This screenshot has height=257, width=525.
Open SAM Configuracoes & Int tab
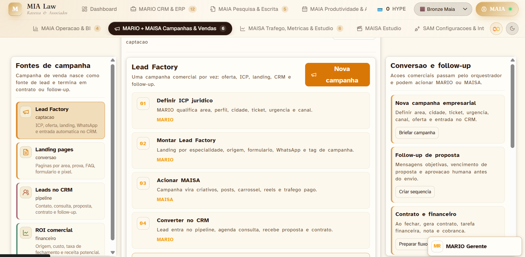click(x=449, y=28)
